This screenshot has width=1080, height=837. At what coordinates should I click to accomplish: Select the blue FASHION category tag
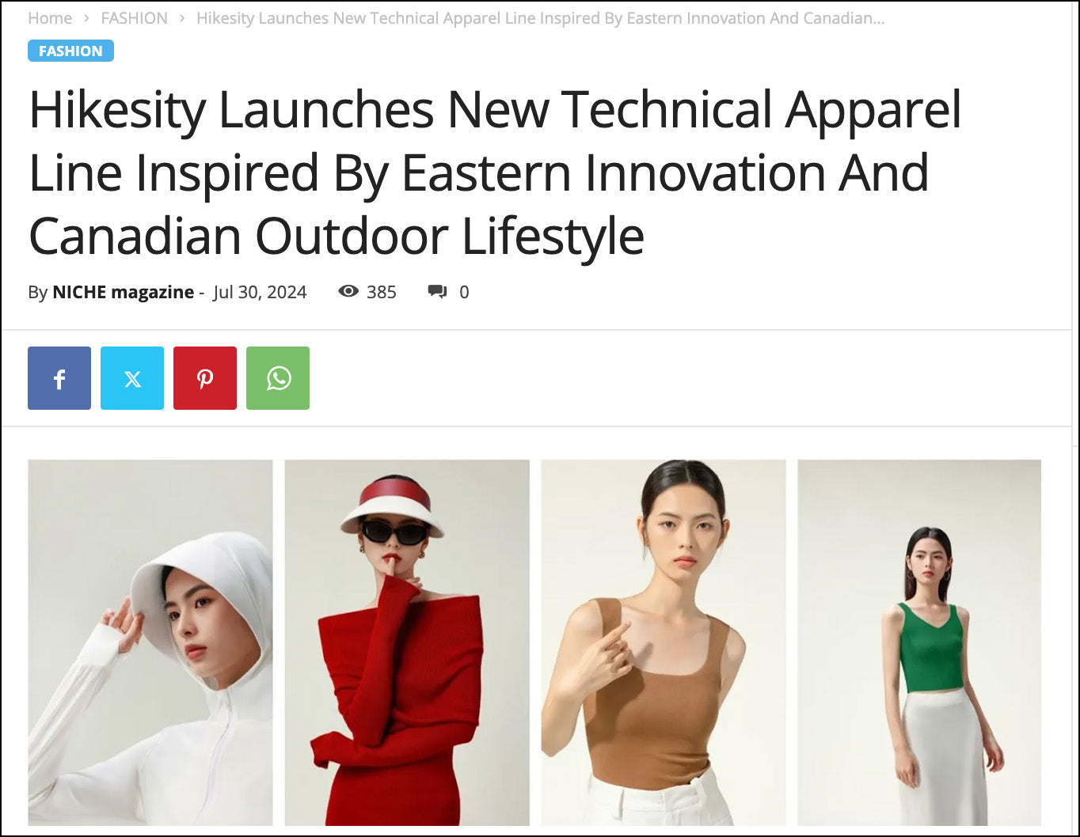pos(70,51)
